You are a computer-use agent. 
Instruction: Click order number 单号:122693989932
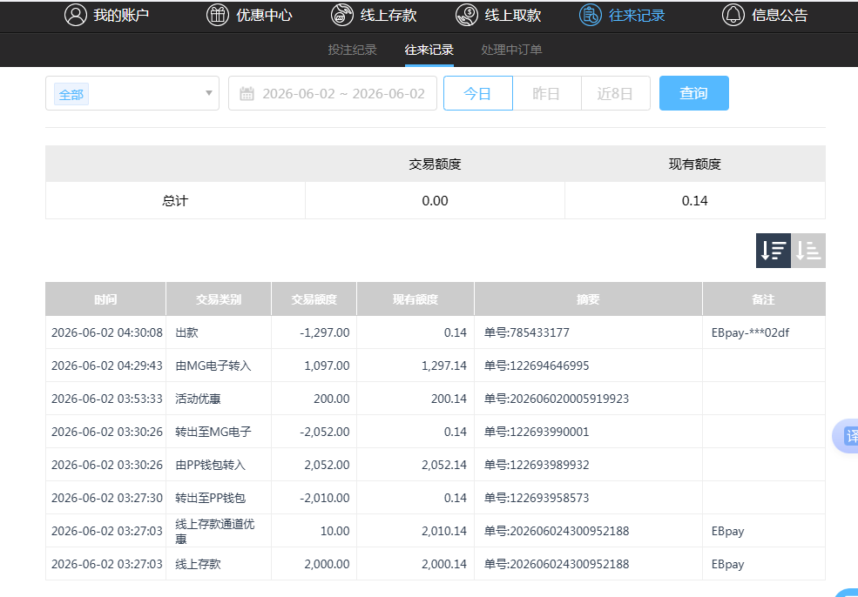pos(537,465)
